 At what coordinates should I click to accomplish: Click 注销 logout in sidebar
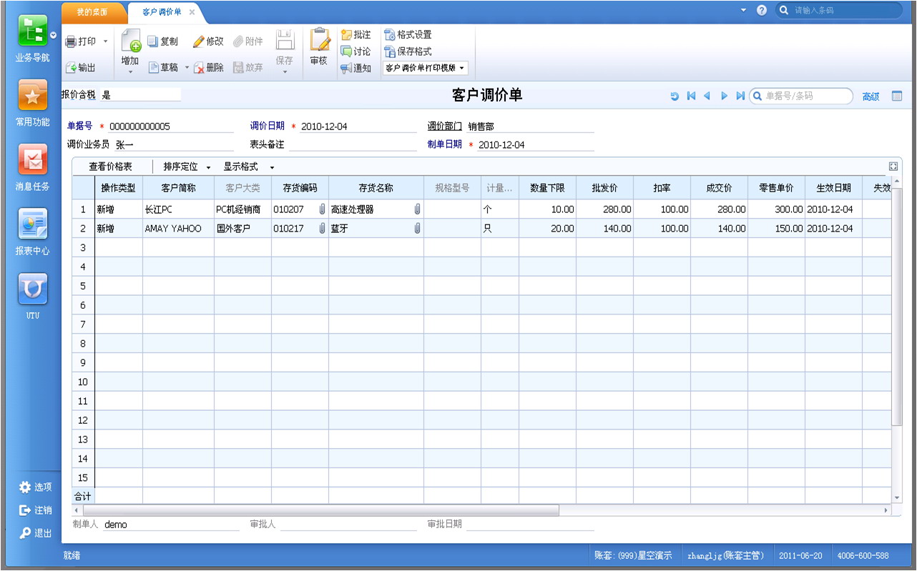pyautogui.click(x=36, y=510)
